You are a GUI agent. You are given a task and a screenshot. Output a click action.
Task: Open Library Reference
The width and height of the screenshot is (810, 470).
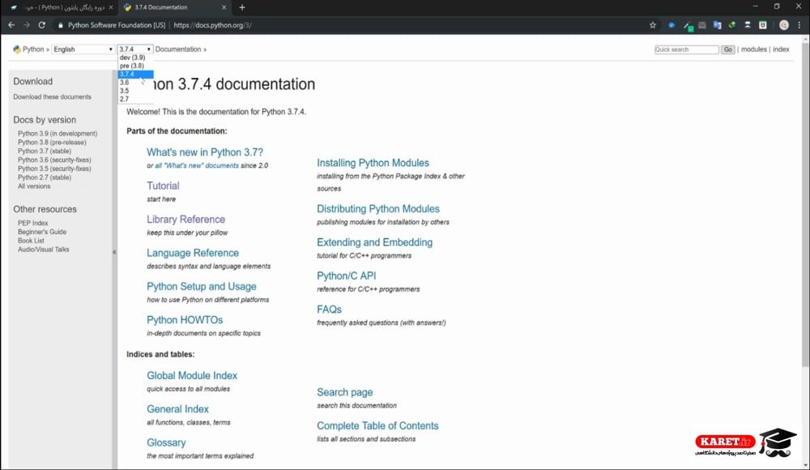click(x=185, y=220)
